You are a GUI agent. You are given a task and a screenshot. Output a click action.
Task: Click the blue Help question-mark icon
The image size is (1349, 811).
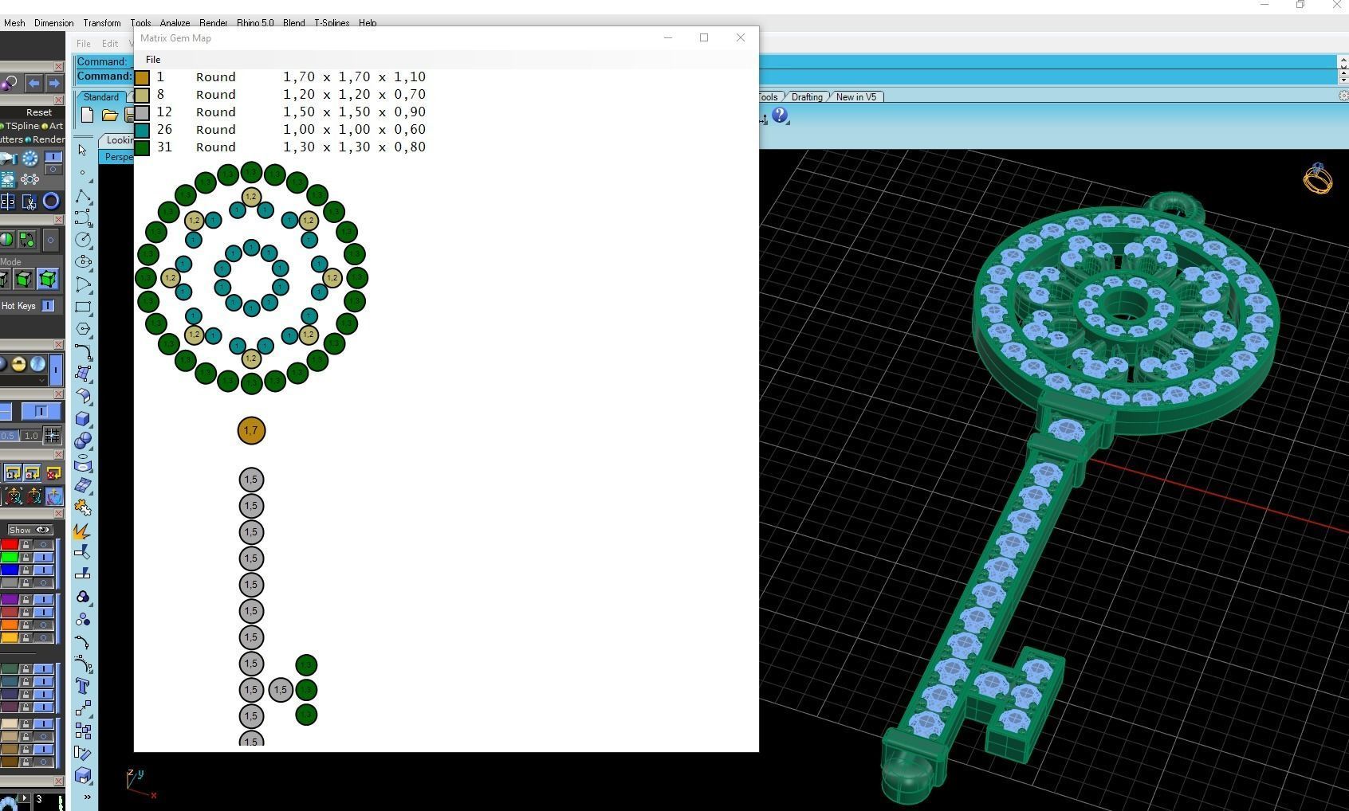781,116
